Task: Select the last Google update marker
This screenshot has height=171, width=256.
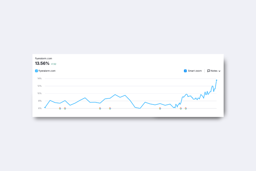Action: tap(186, 108)
